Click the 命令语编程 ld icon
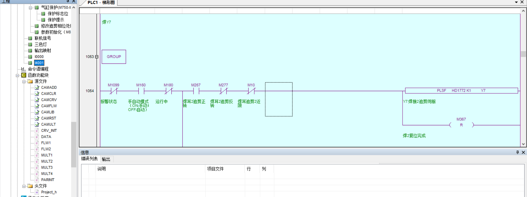Image resolution: width=527 pixels, height=197 pixels. pos(24,69)
